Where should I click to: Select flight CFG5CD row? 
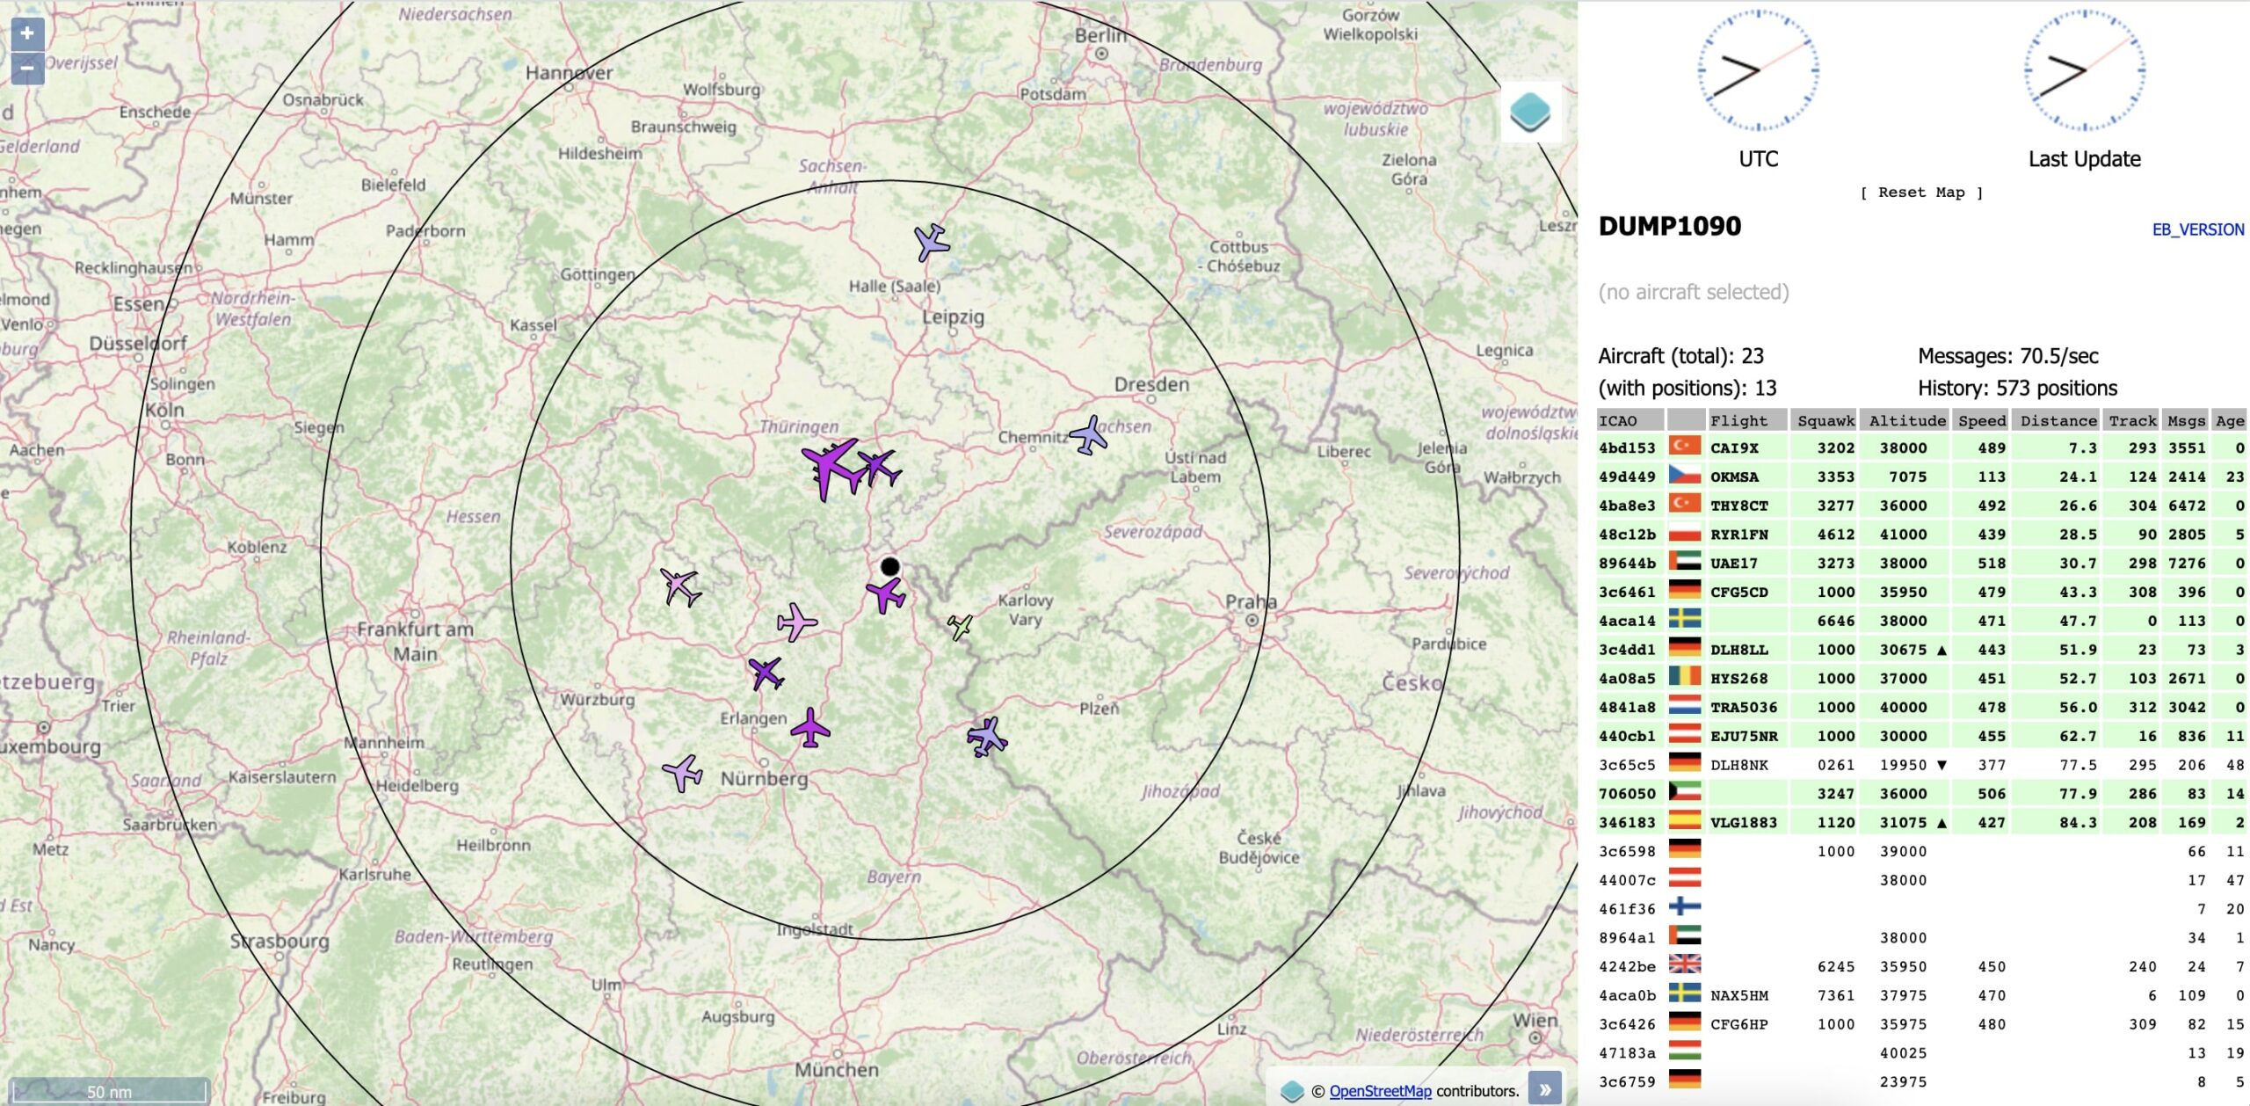[1921, 592]
